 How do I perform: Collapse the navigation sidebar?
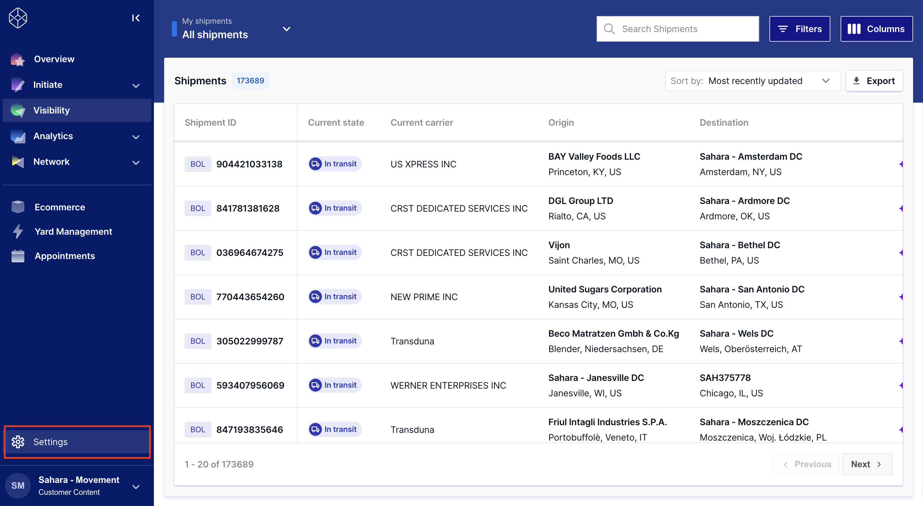coord(135,18)
